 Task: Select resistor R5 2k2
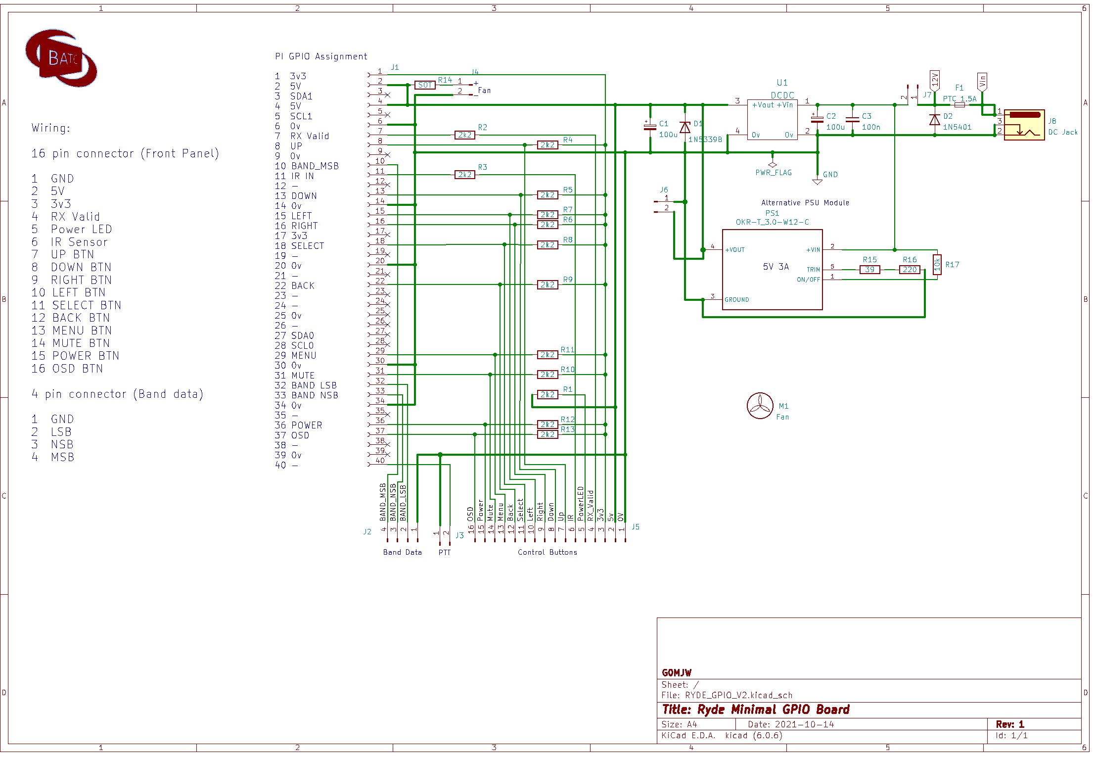tap(547, 195)
